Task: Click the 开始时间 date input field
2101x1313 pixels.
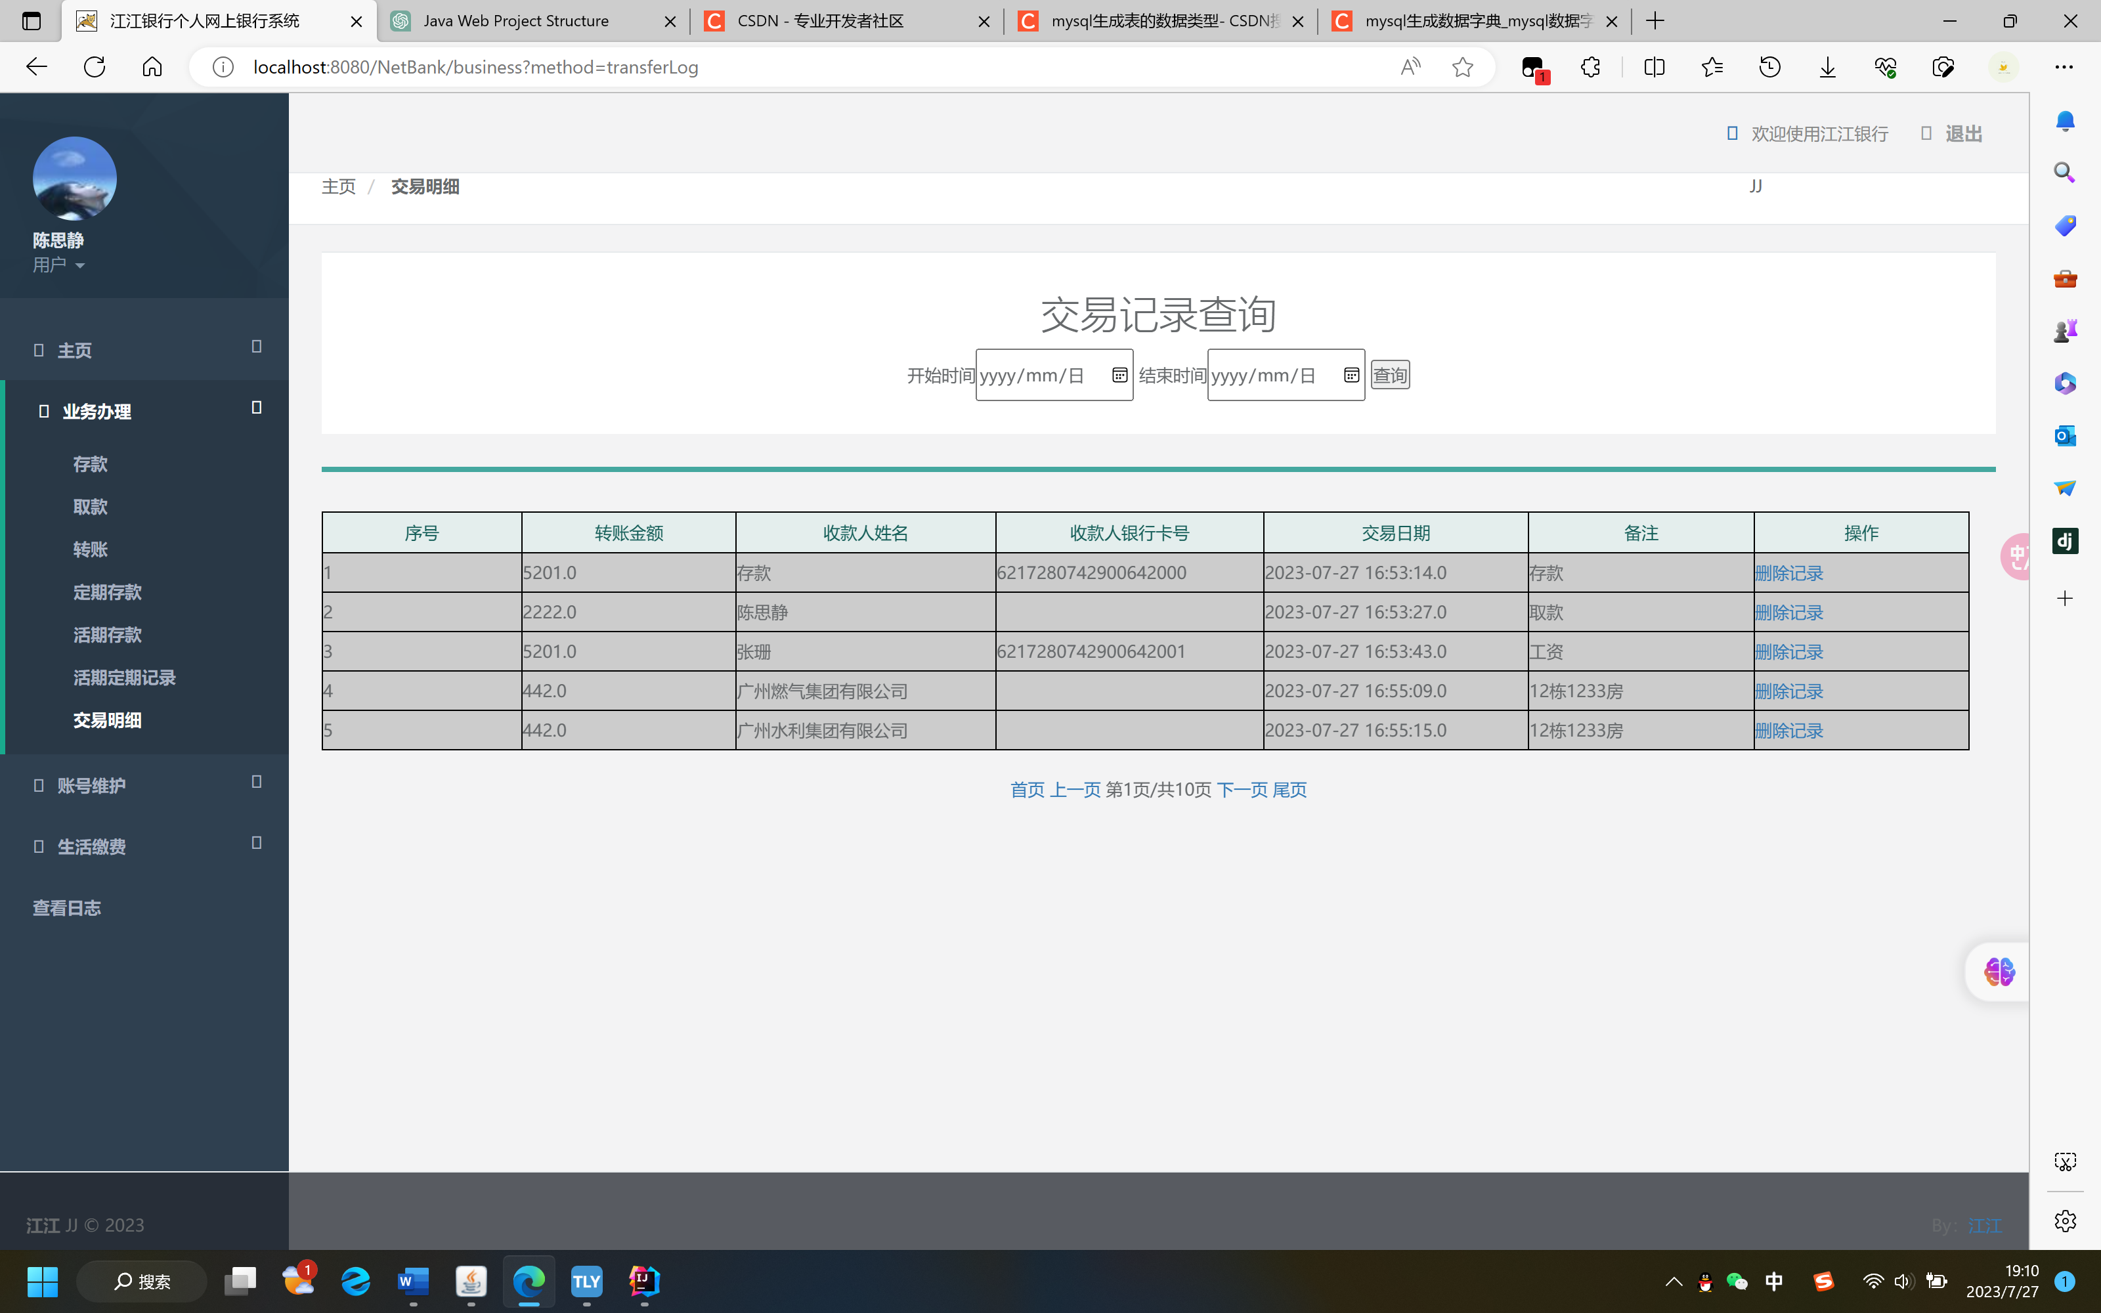Action: click(1054, 375)
